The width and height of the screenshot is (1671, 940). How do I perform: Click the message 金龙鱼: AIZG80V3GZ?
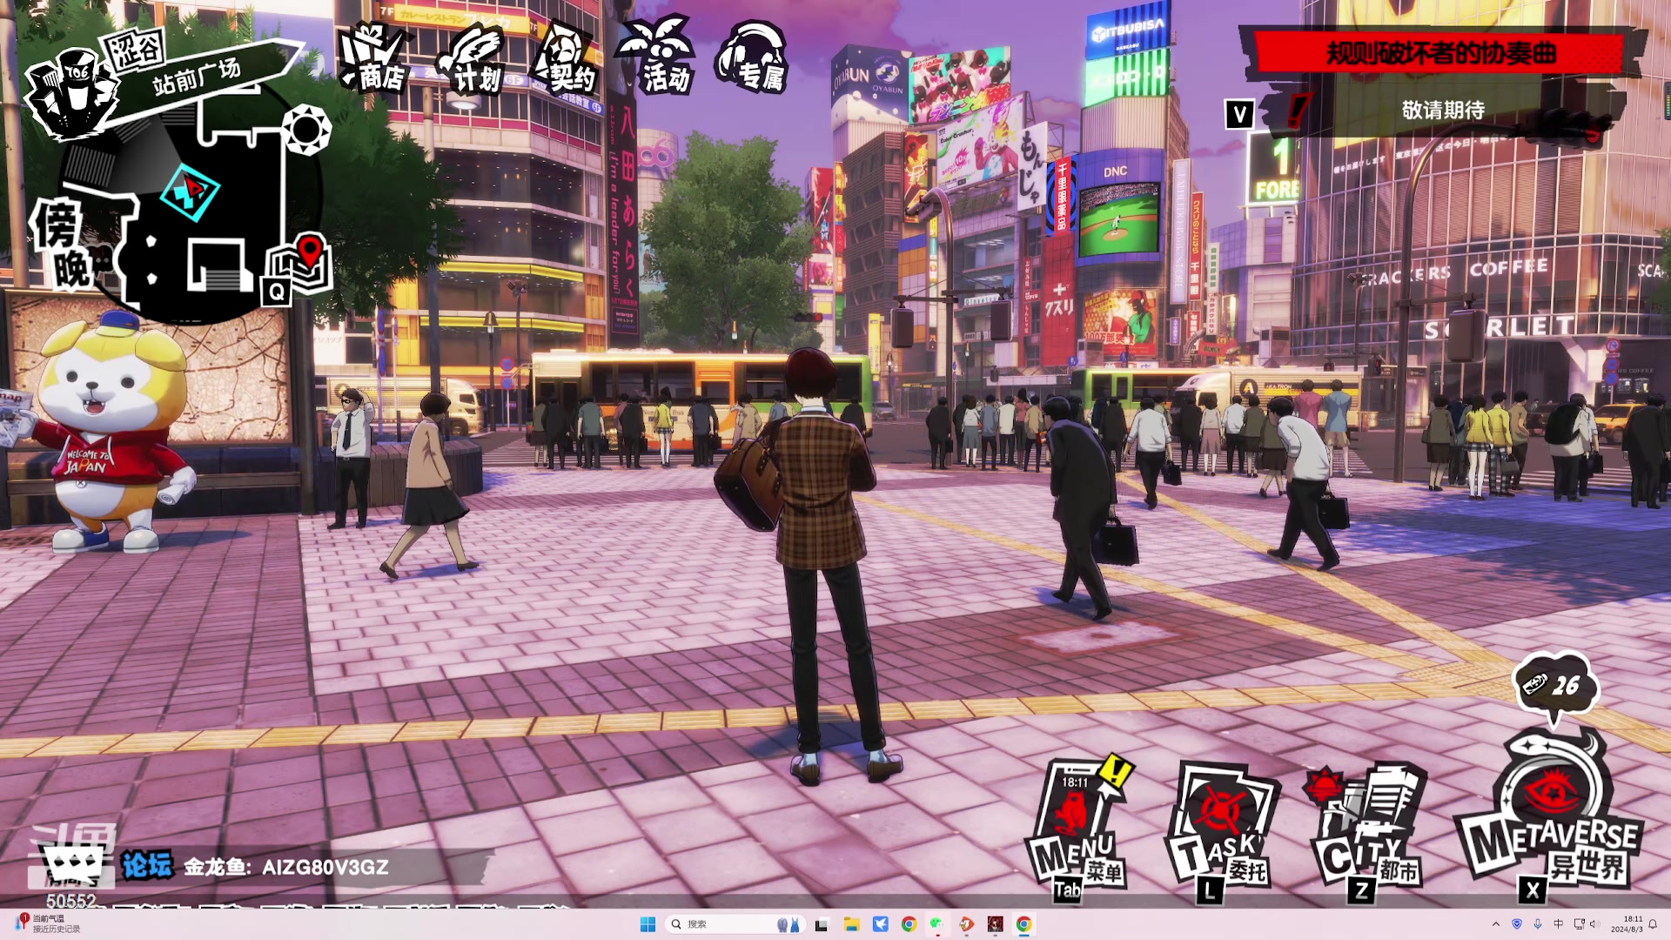point(285,867)
